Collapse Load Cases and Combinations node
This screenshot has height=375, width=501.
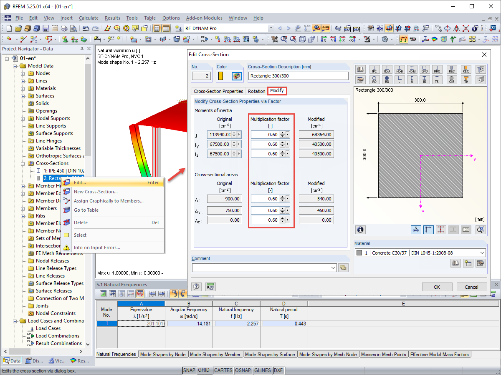pyautogui.click(x=15, y=321)
